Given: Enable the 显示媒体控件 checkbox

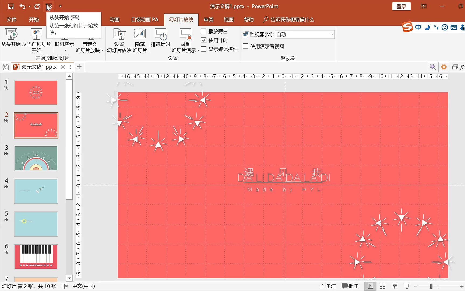Looking at the screenshot, I should coord(204,49).
